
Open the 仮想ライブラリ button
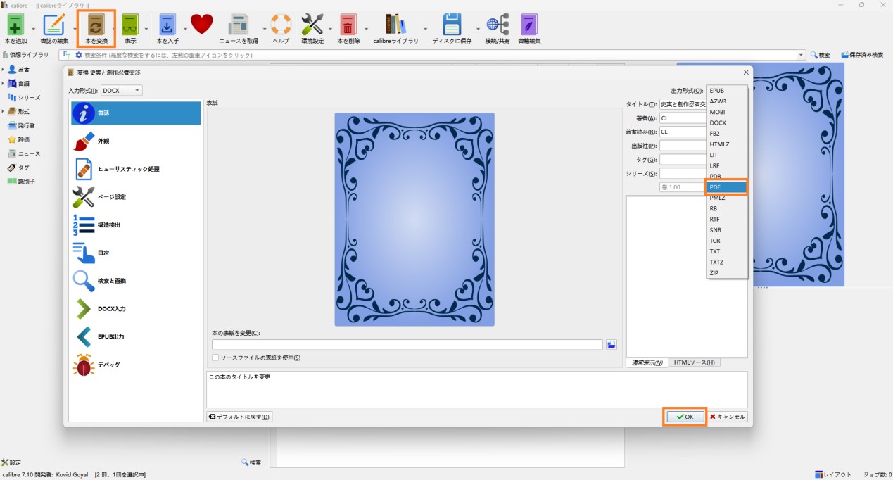(x=26, y=55)
